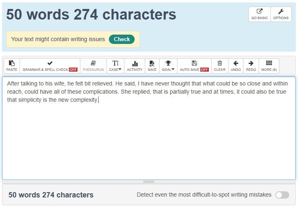Enable detect difficult-to-spot writing mistakes switch

point(282,195)
